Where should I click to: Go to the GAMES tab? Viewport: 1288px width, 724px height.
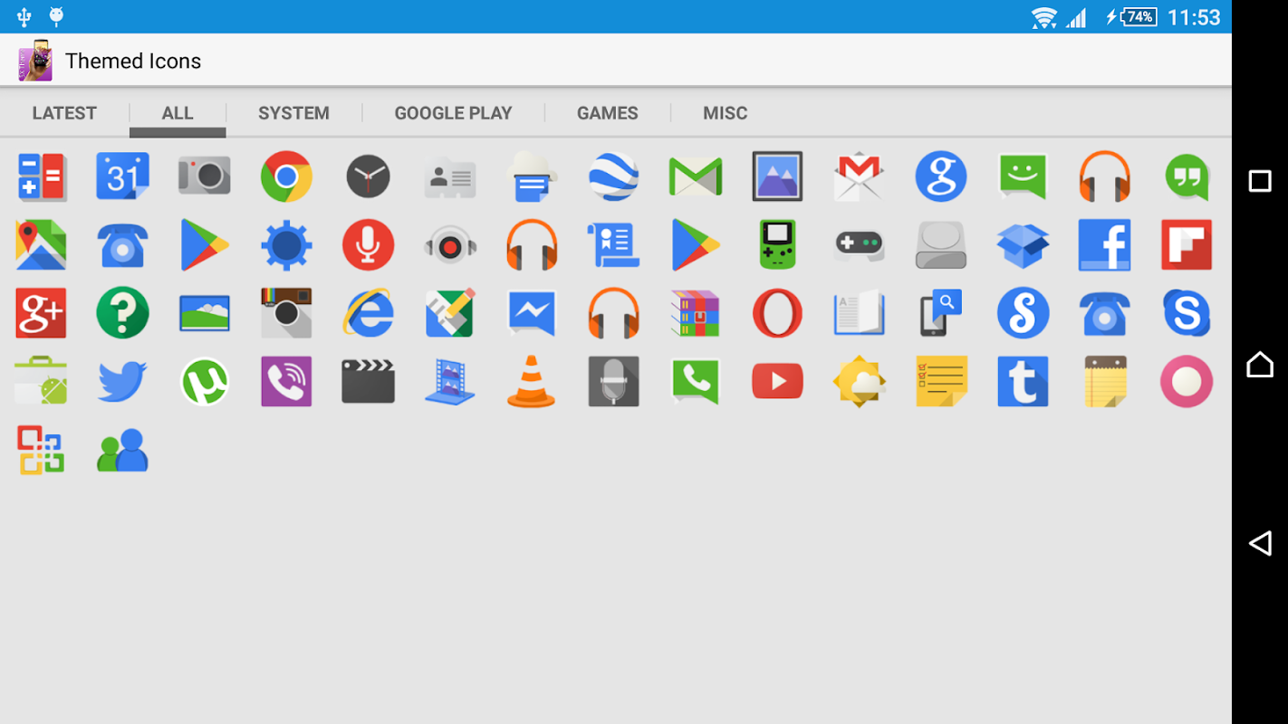[x=607, y=113]
